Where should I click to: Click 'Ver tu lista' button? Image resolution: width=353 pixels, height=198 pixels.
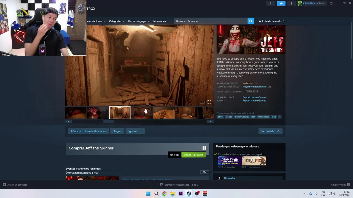click(x=271, y=131)
